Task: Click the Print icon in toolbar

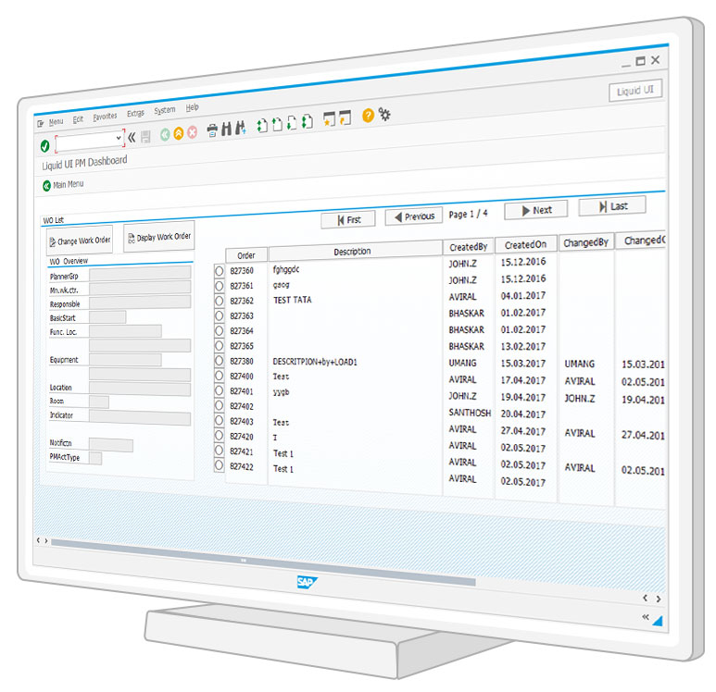Action: pos(212,130)
